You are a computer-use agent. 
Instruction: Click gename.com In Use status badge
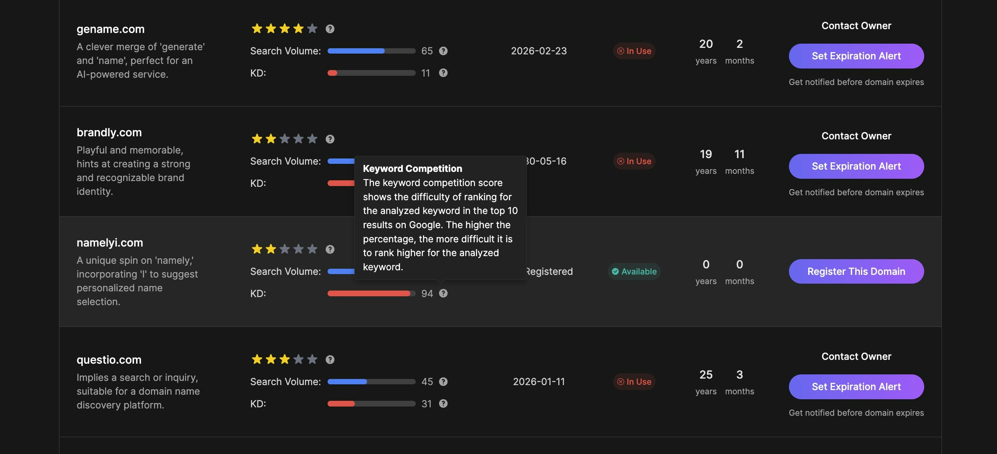pyautogui.click(x=634, y=51)
